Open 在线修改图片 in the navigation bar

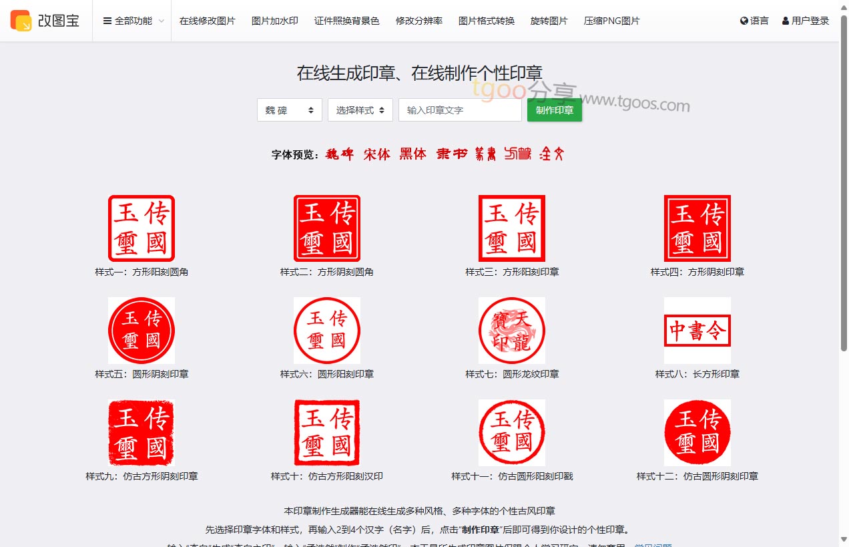[x=207, y=21]
